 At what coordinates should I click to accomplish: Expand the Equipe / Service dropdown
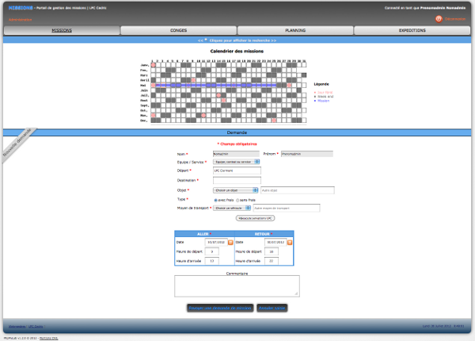tap(237, 161)
